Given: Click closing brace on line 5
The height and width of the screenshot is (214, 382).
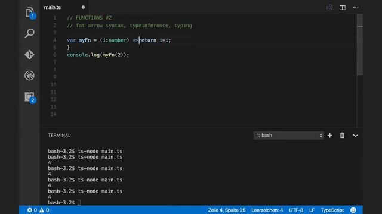Looking at the screenshot, I should tap(69, 48).
